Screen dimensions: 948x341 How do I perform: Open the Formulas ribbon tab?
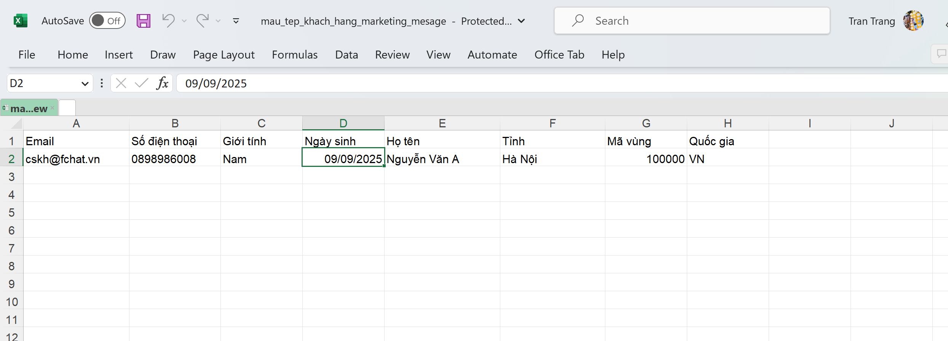(x=295, y=55)
